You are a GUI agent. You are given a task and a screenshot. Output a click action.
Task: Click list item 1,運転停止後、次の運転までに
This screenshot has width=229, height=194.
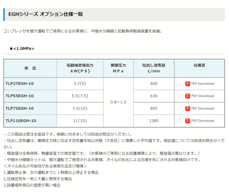pyautogui.click(x=51, y=172)
